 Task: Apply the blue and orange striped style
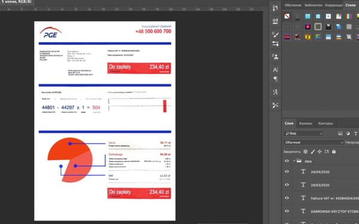339,37
